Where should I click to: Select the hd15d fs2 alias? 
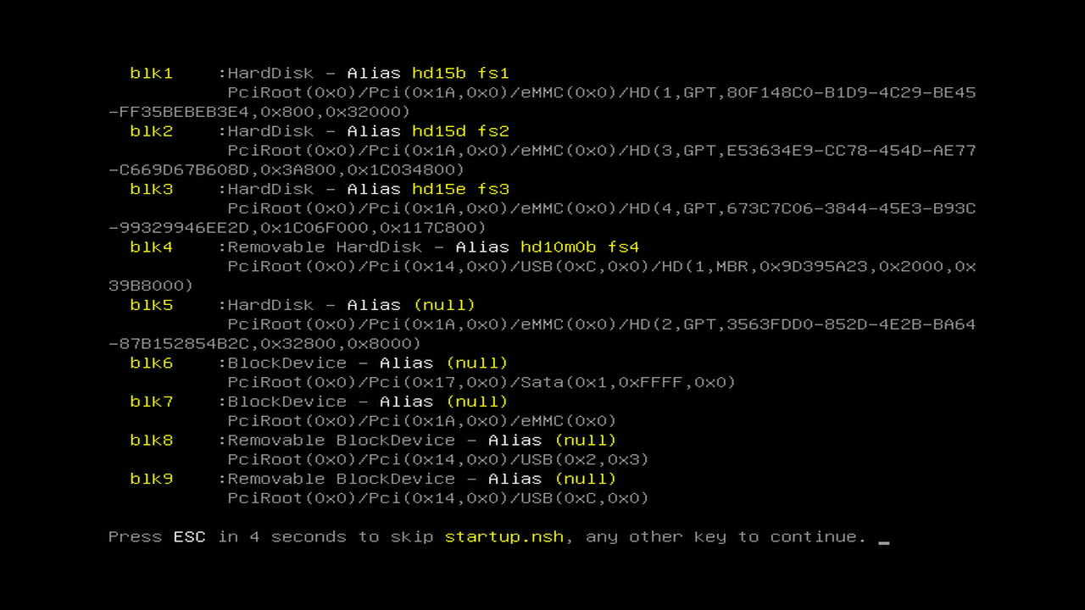coord(460,131)
